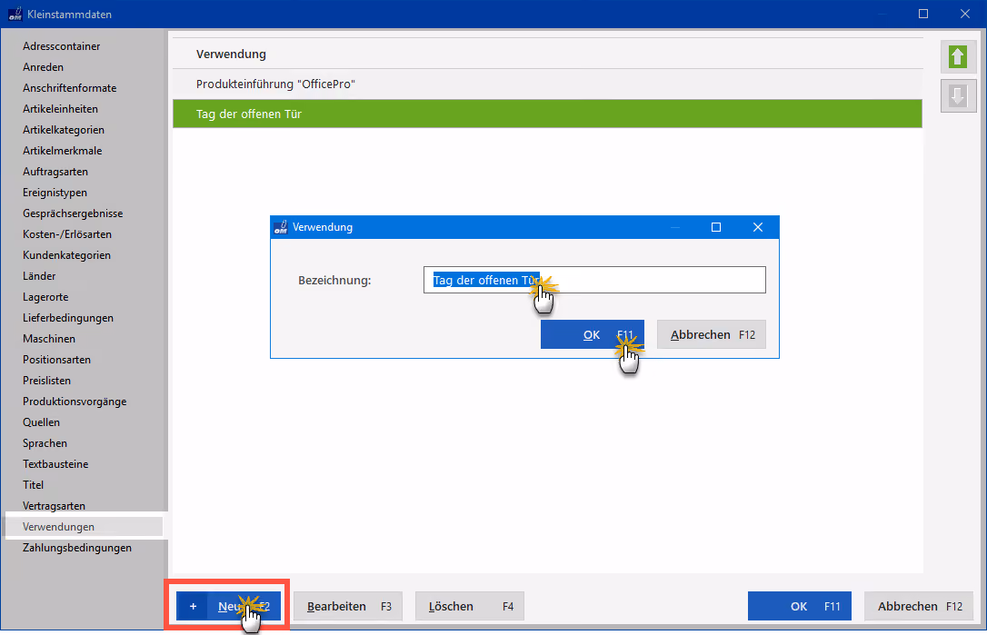Select Sprachen in the sidebar
The height and width of the screenshot is (635, 987).
pos(45,443)
